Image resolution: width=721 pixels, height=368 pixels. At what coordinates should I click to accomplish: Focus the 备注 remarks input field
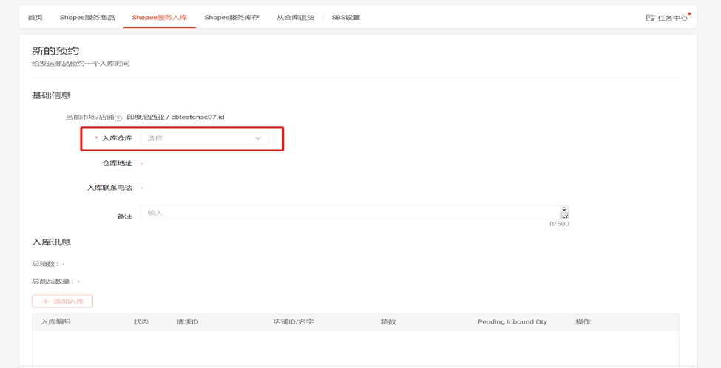click(x=348, y=213)
